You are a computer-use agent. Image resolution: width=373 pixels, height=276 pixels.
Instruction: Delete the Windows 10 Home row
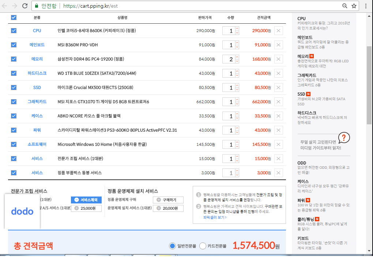tap(278, 144)
